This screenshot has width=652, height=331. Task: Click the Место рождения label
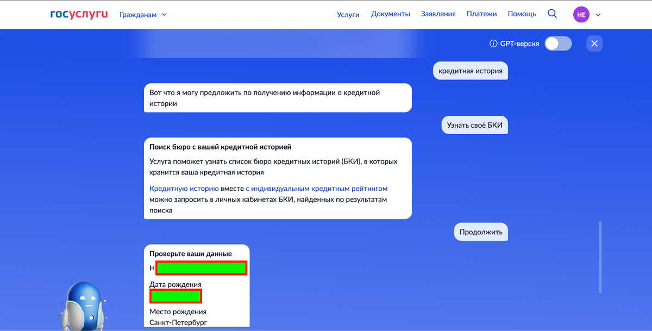tap(178, 312)
